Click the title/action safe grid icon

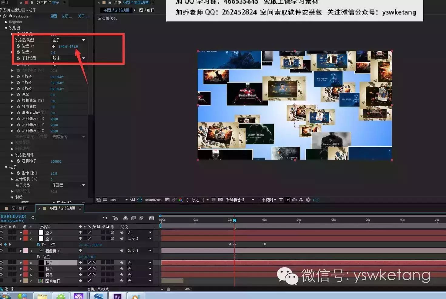(132, 200)
